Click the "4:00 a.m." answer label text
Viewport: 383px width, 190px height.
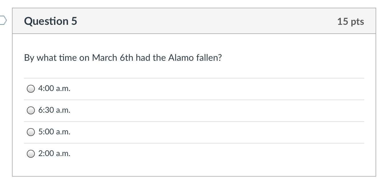[x=54, y=88]
